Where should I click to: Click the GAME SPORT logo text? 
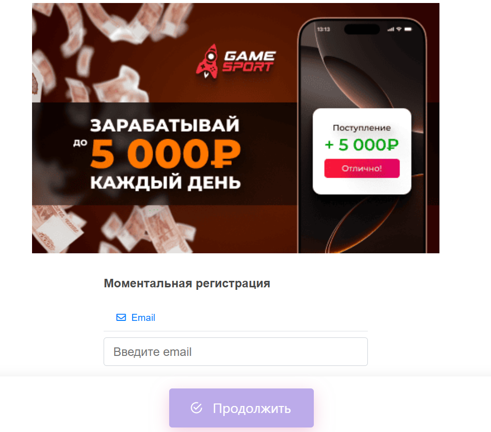tap(249, 62)
